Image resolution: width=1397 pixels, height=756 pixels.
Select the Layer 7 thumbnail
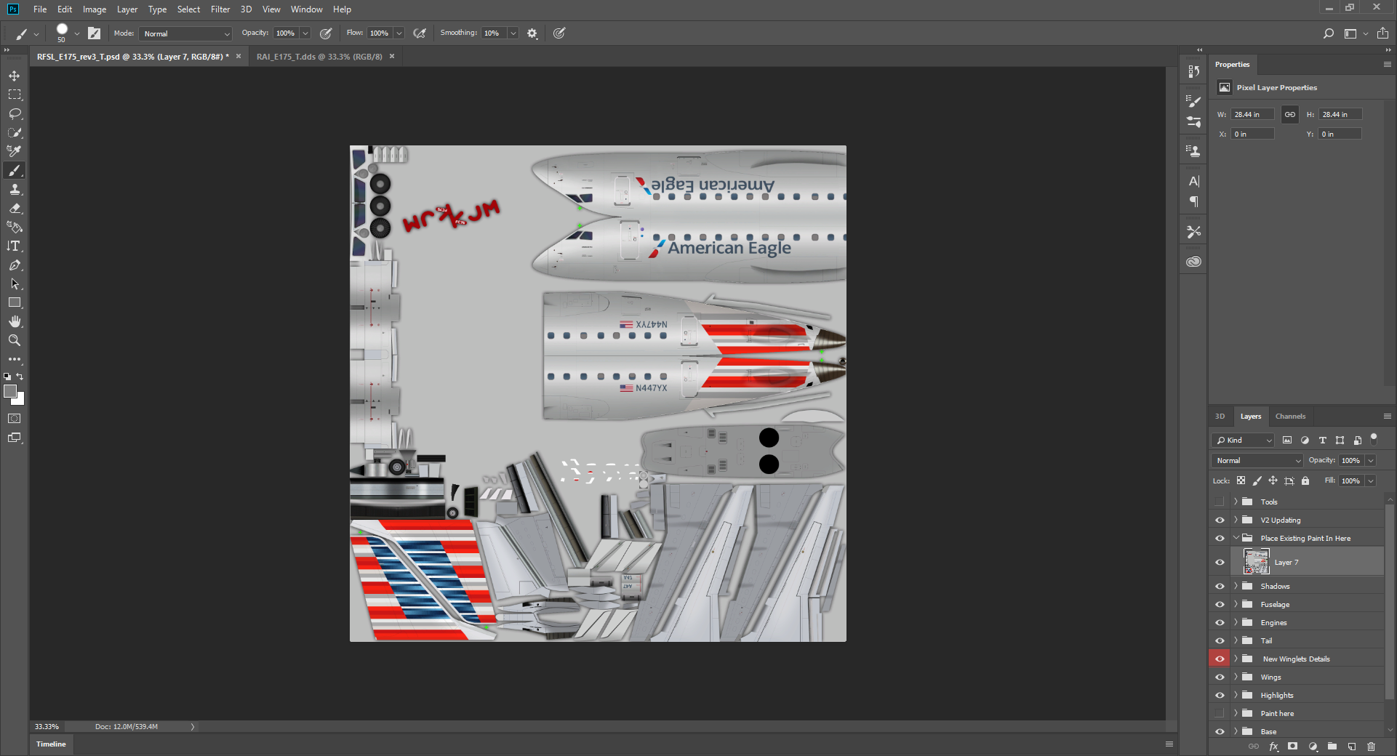(x=1256, y=562)
